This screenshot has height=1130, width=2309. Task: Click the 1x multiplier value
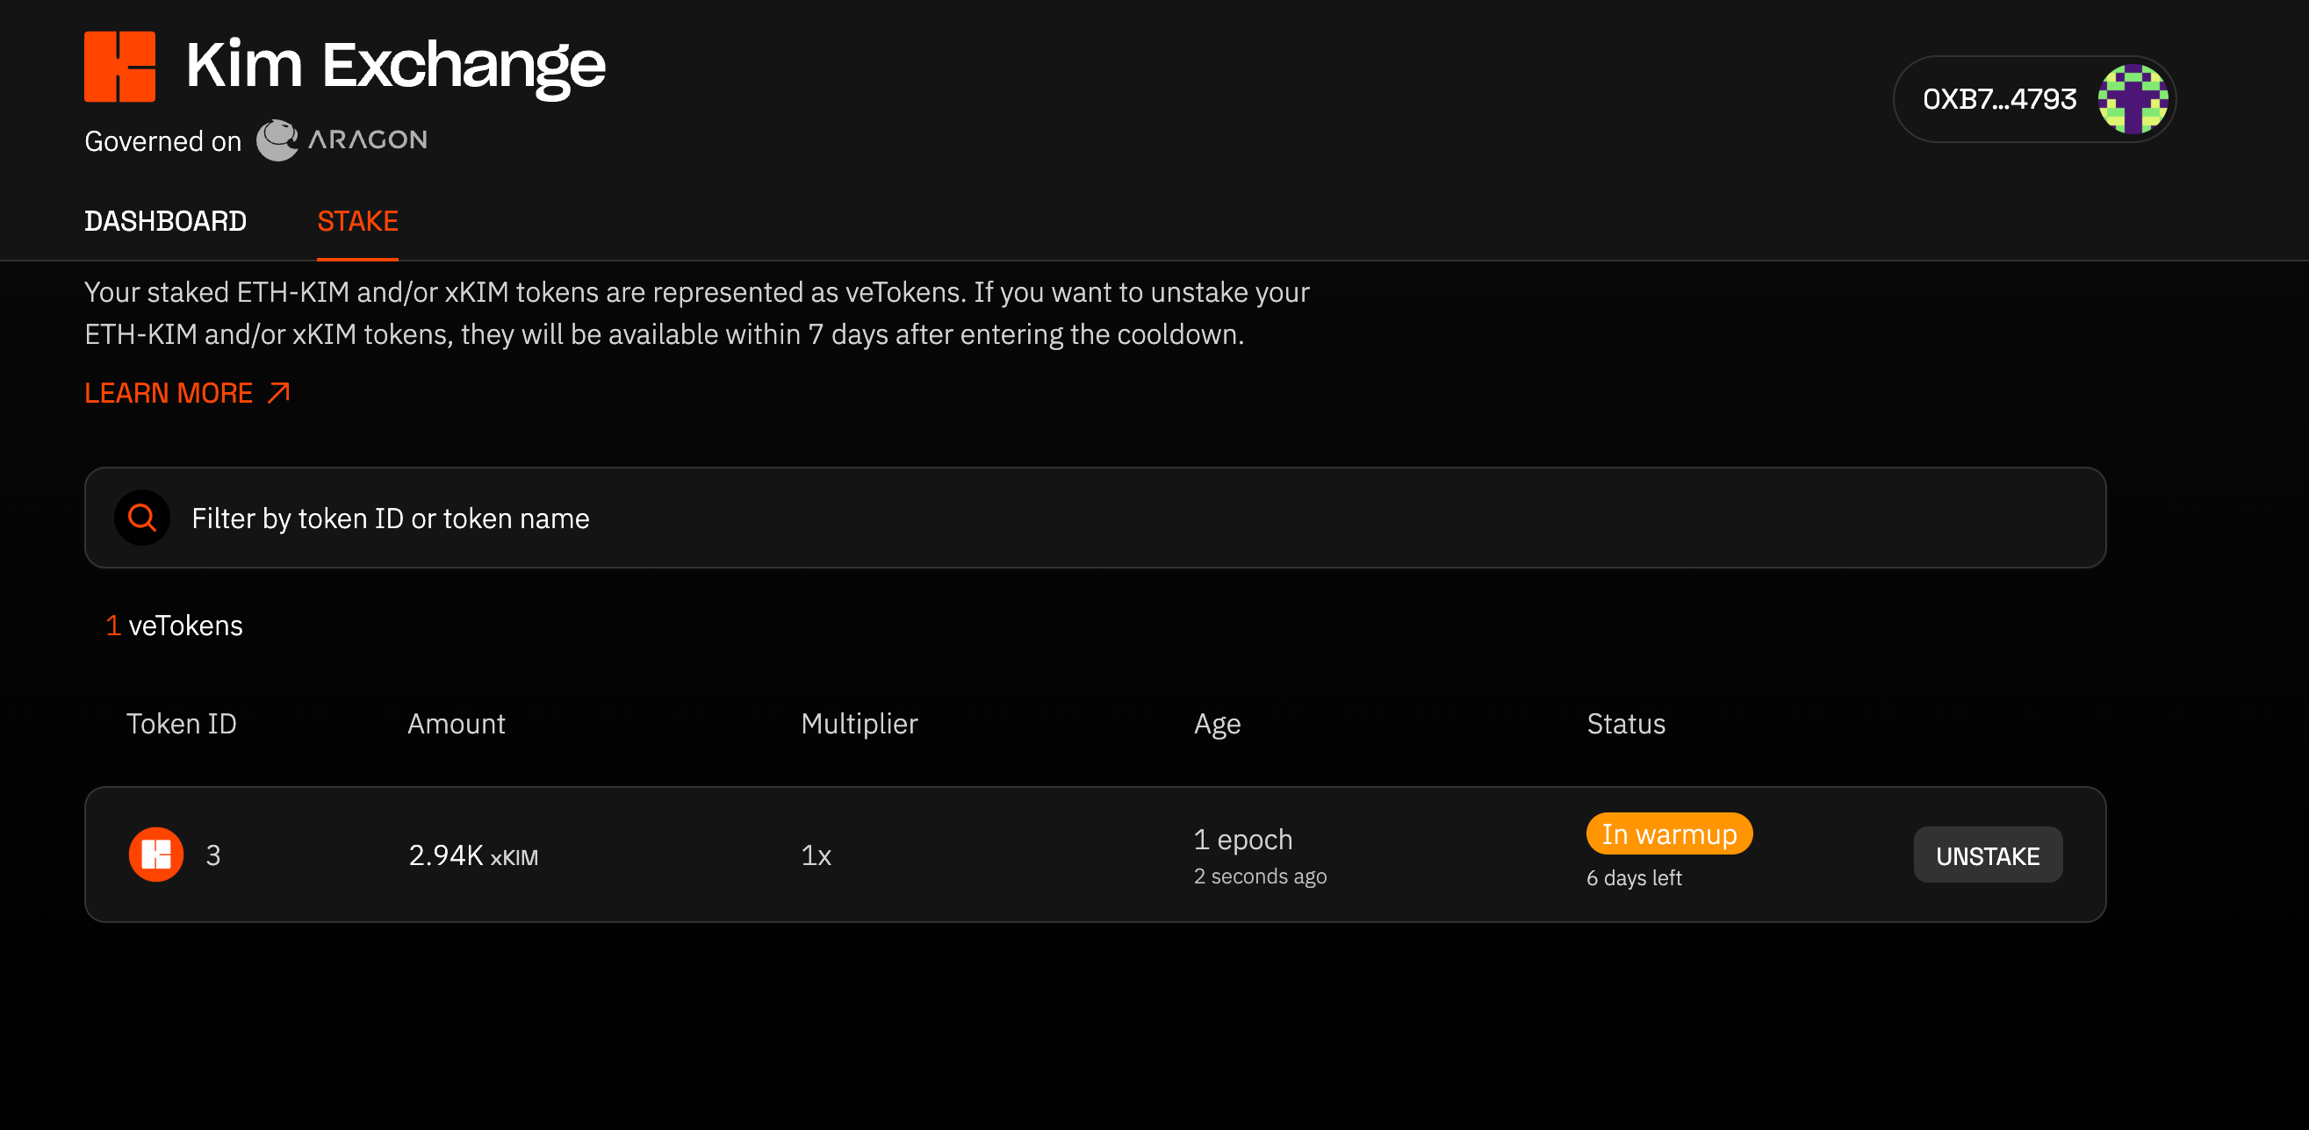click(816, 855)
